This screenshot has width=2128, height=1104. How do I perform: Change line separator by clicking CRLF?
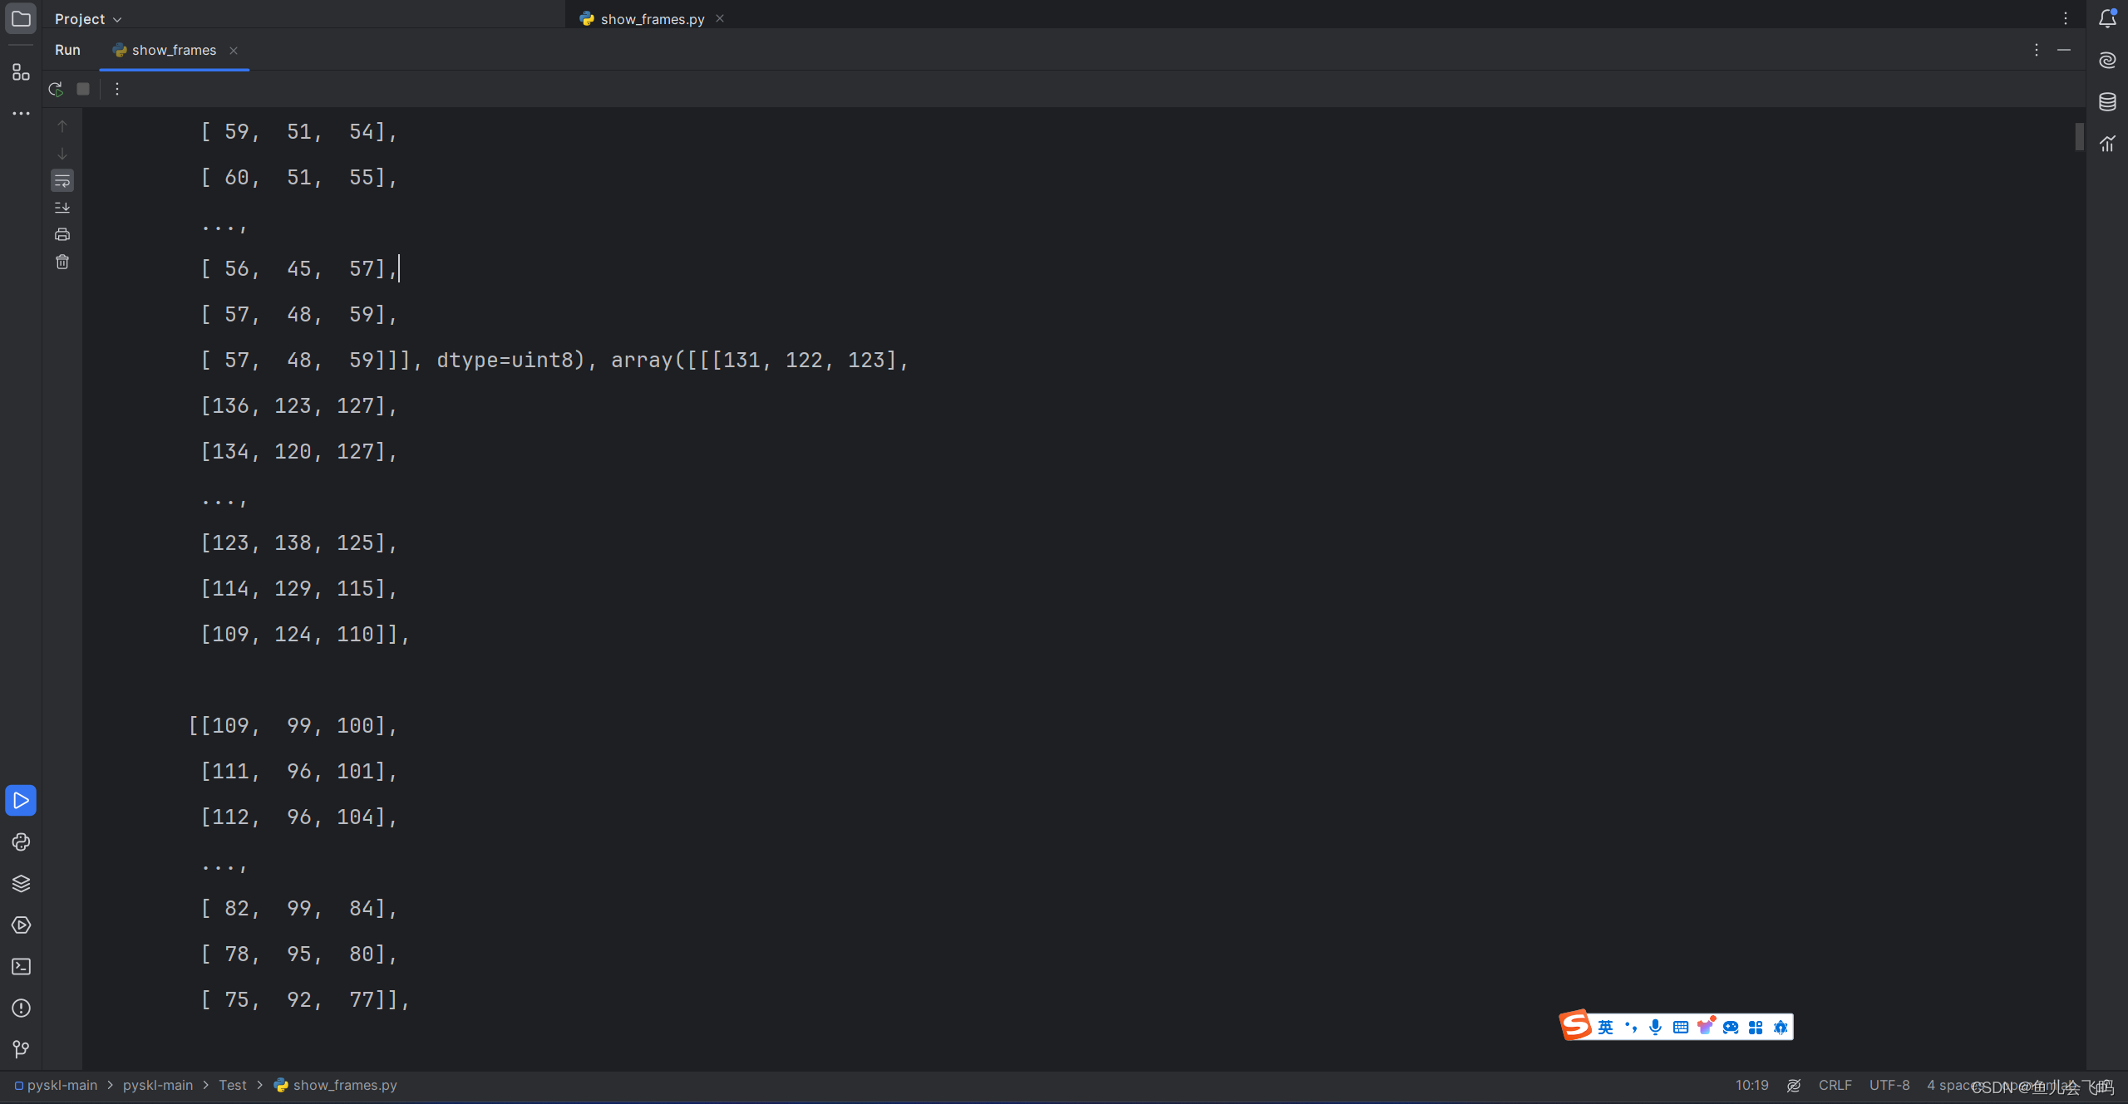[1834, 1085]
